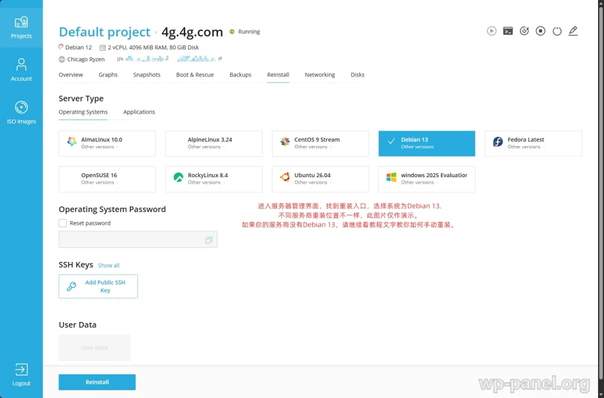Image resolution: width=604 pixels, height=398 pixels.
Task: Expand windows 2025 Other versions dropdown
Action: (419, 183)
